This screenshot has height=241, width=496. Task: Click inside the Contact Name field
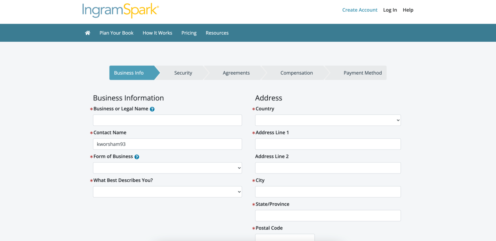coord(167,144)
